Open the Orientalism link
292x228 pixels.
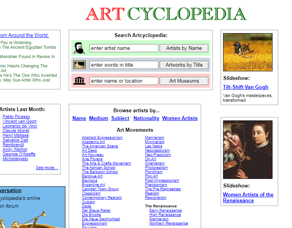point(155,163)
